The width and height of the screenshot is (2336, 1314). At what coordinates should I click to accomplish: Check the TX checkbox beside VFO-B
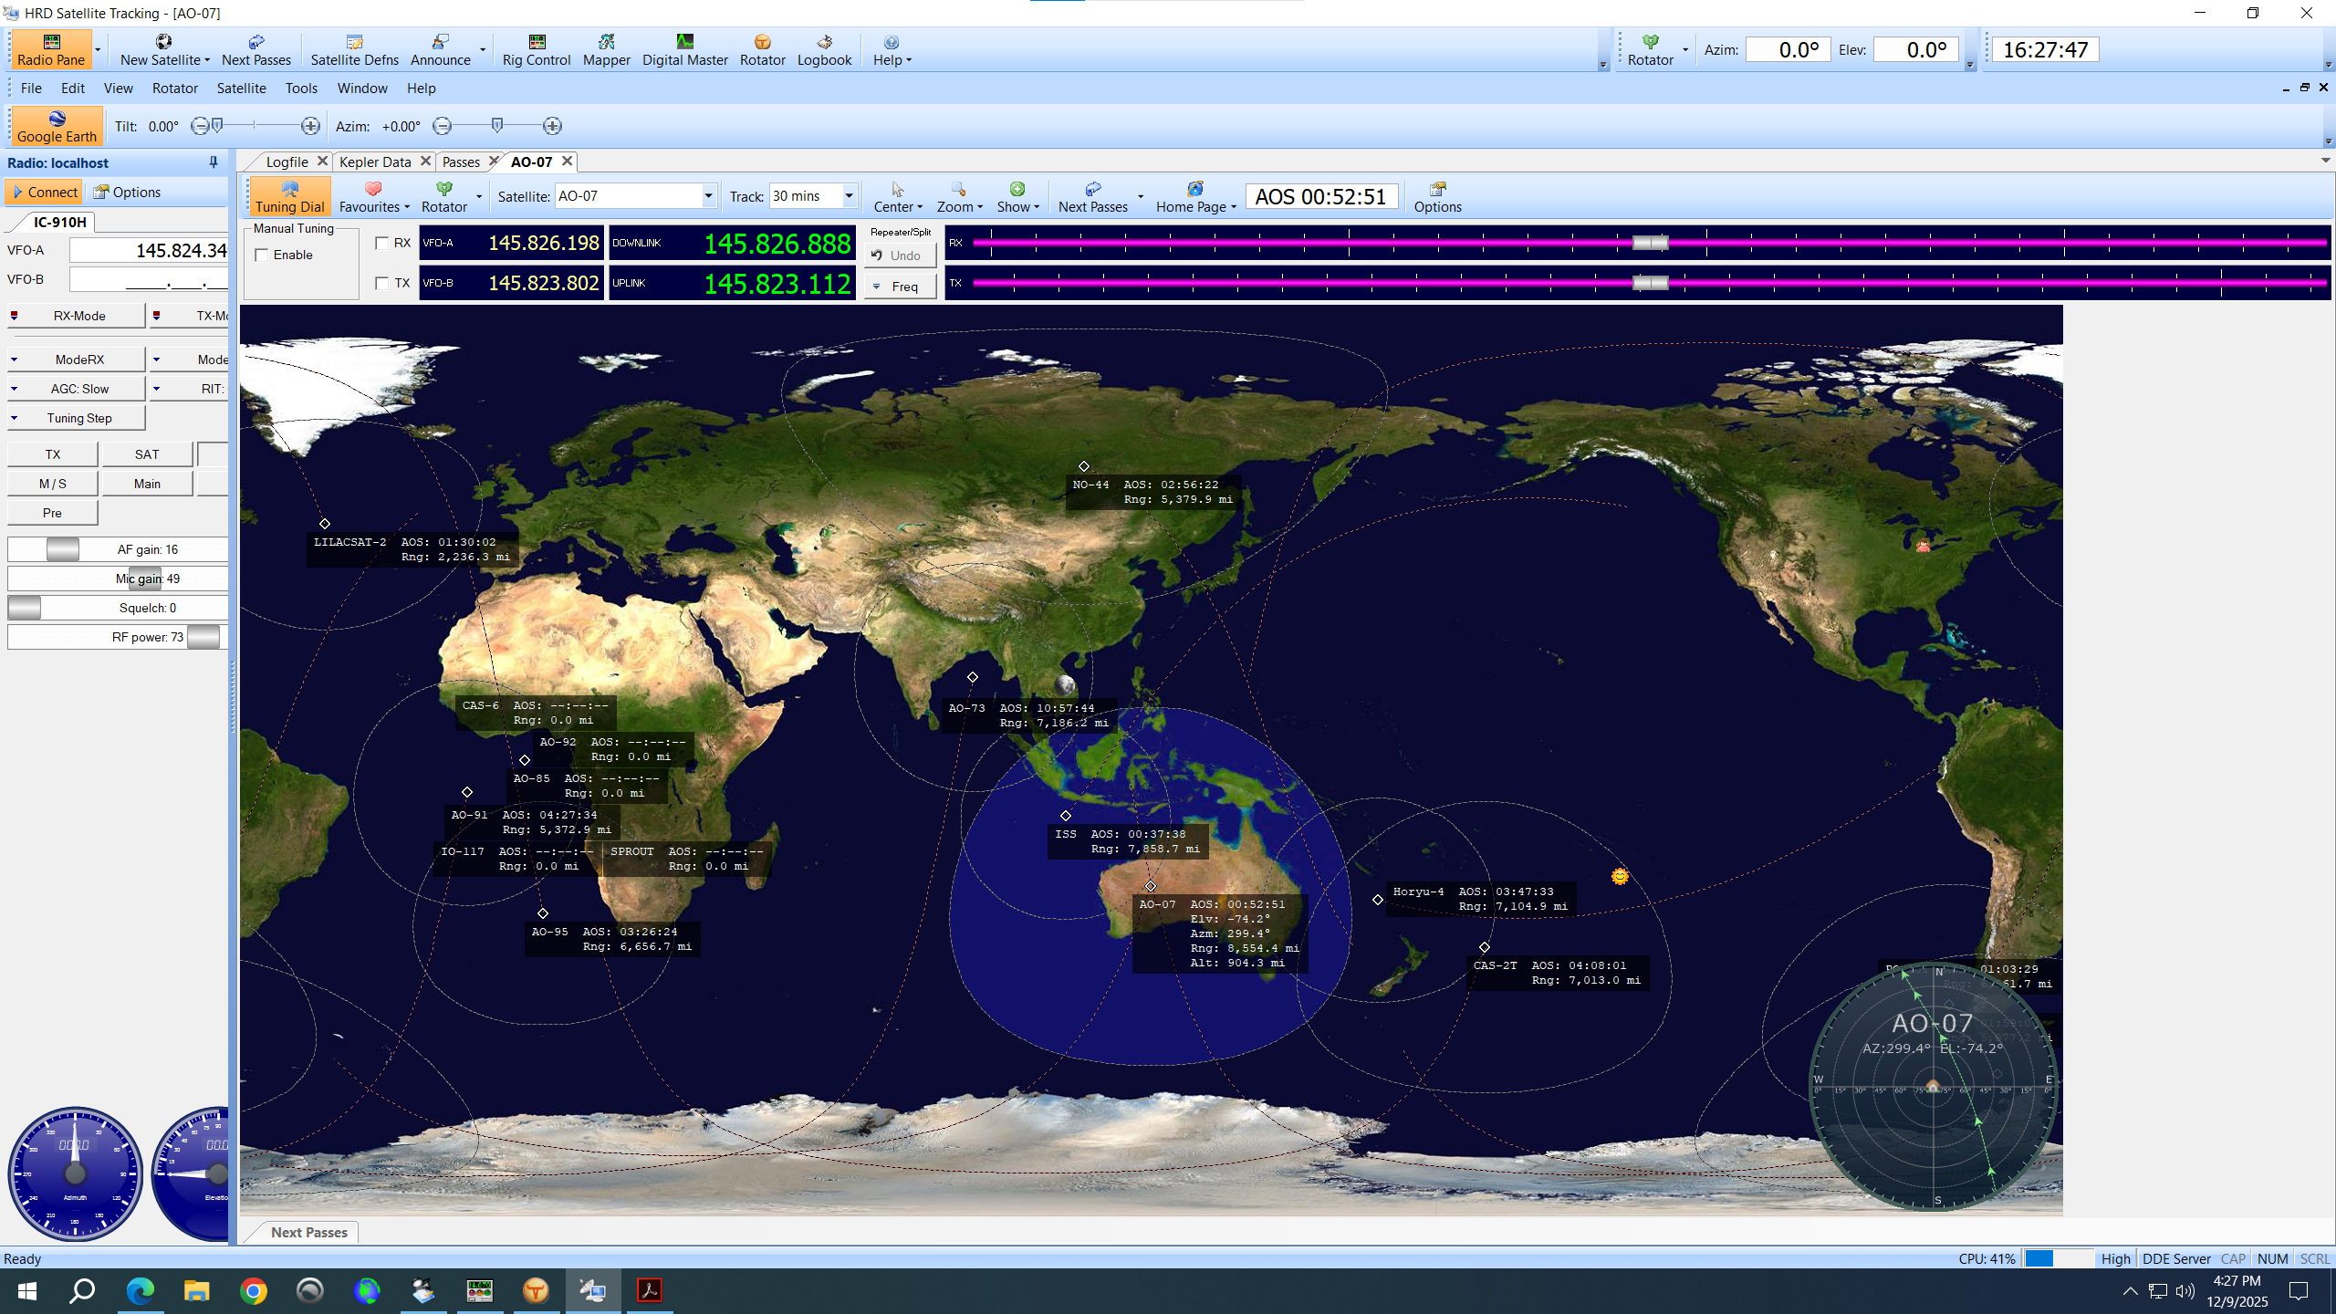click(x=382, y=283)
